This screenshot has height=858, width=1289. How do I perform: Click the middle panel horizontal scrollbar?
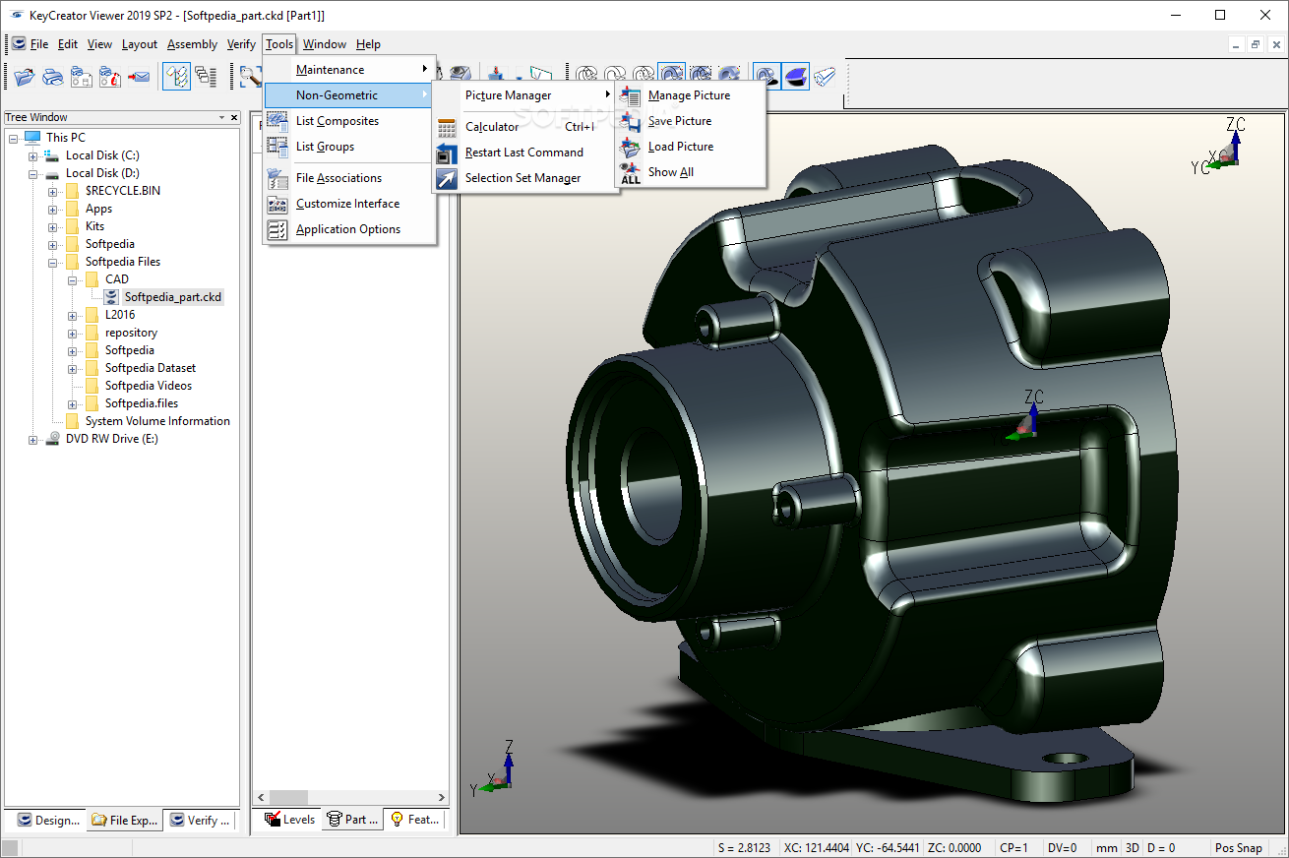351,797
